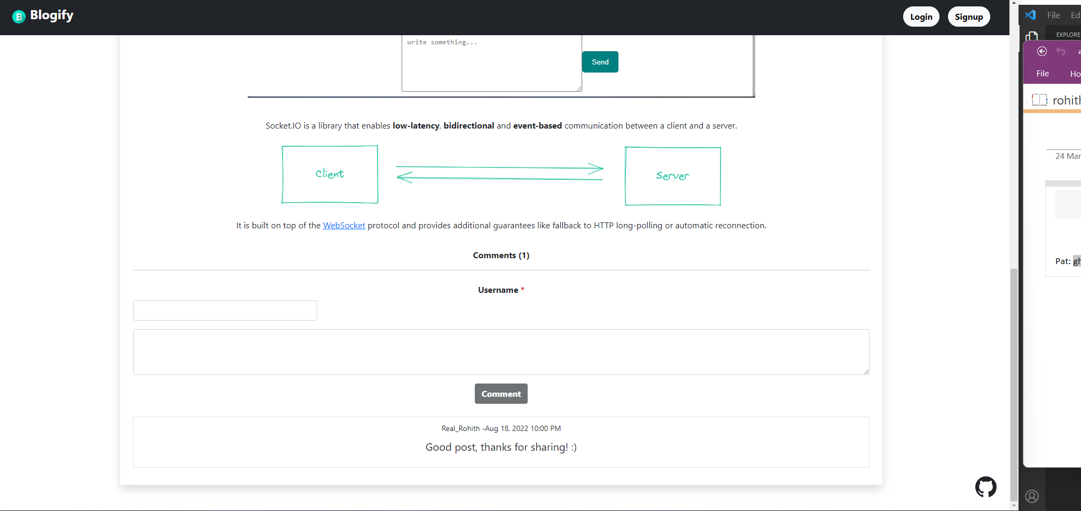Click the Visual Studio Code logo icon
1081x511 pixels.
[1030, 14]
